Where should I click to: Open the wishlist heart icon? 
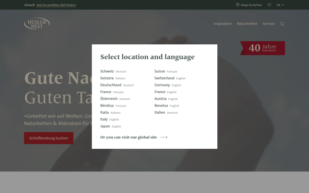pos(269,5)
